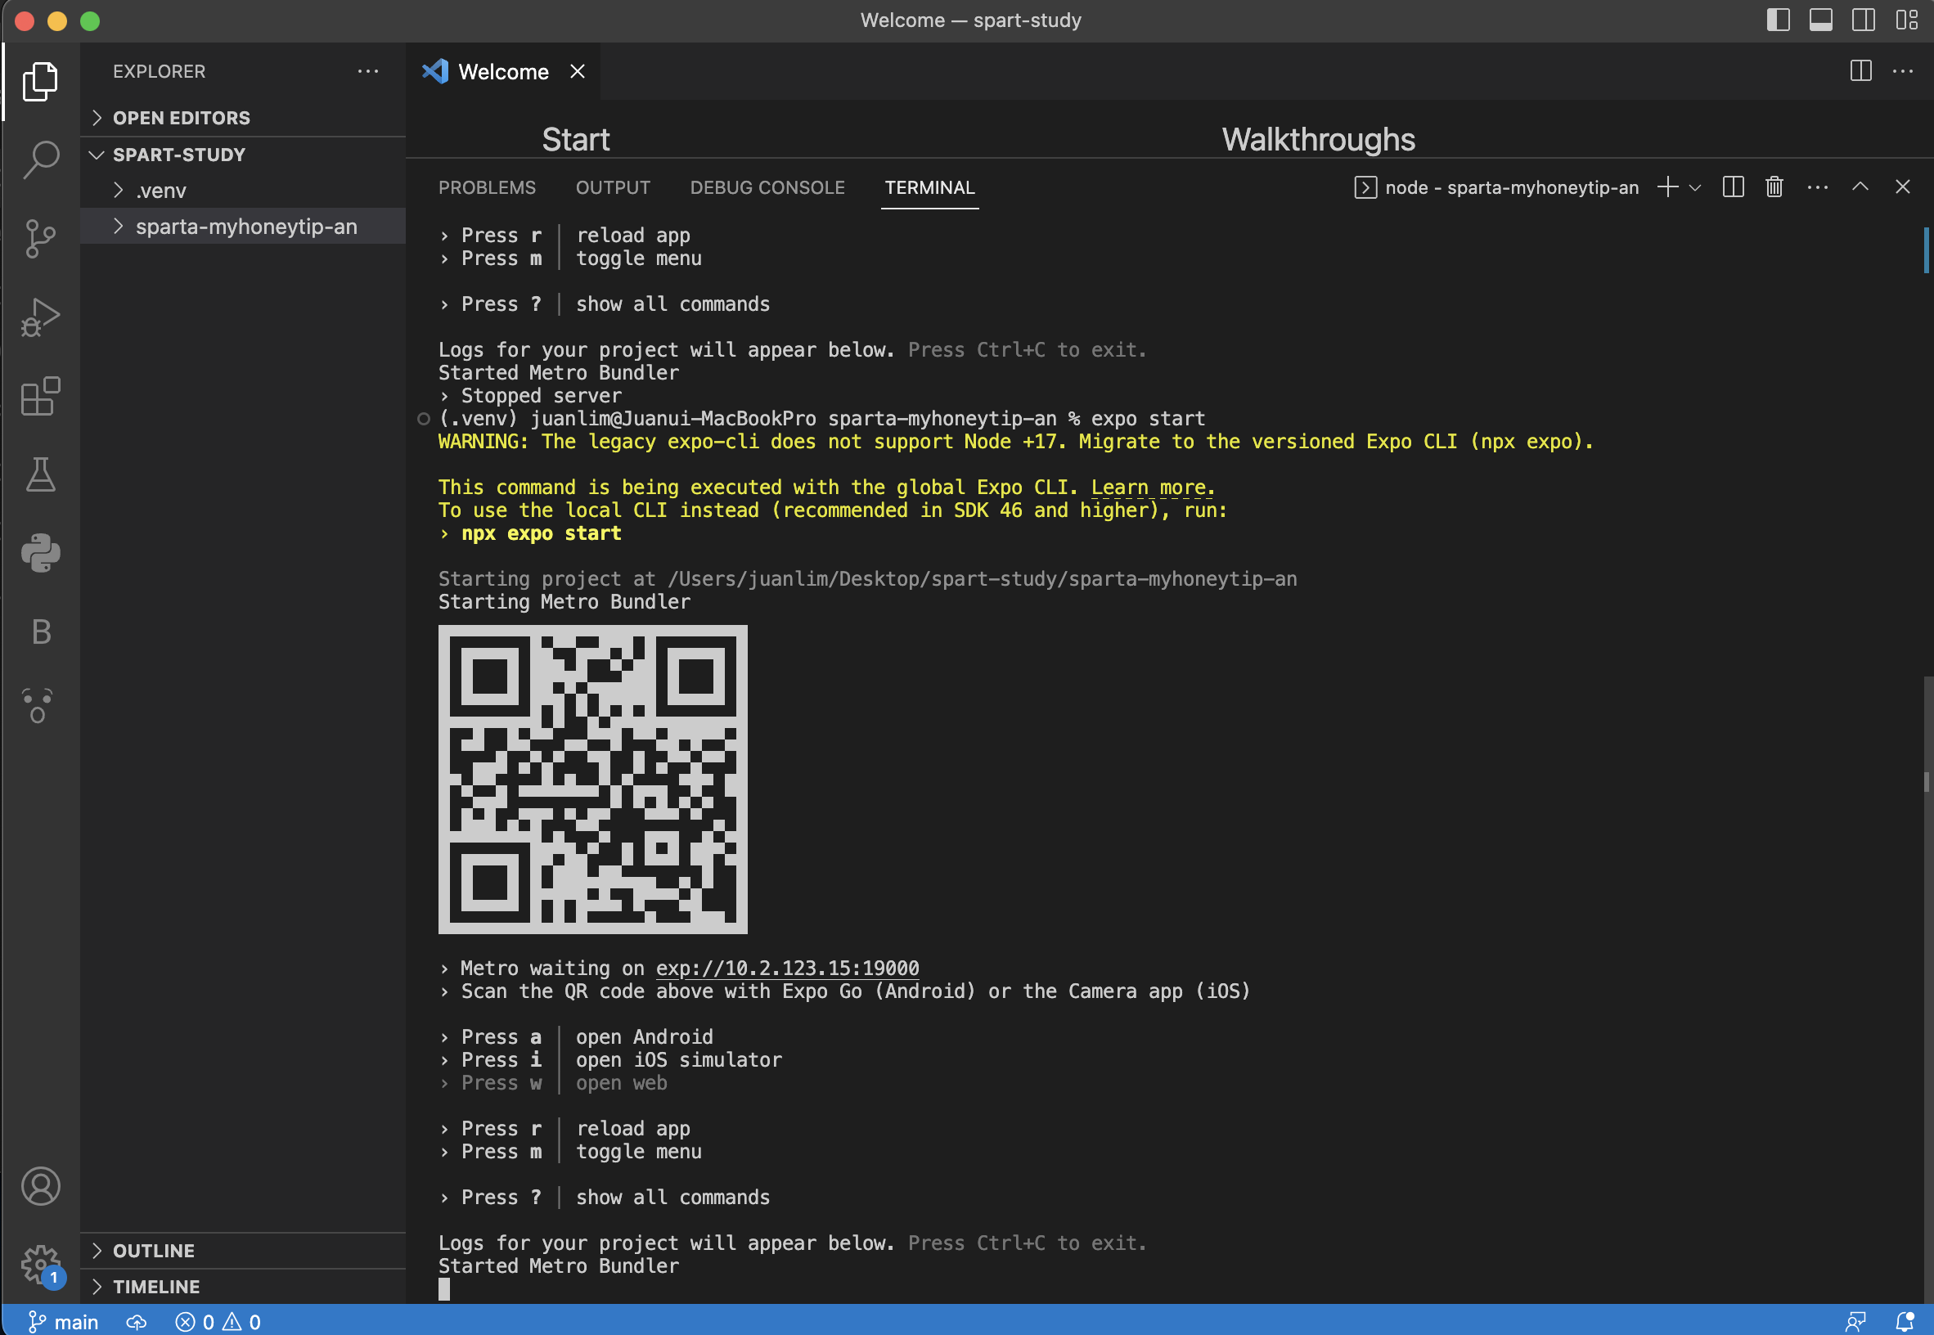This screenshot has width=1934, height=1335.
Task: Expand the TIMELINE section
Action: [x=243, y=1287]
